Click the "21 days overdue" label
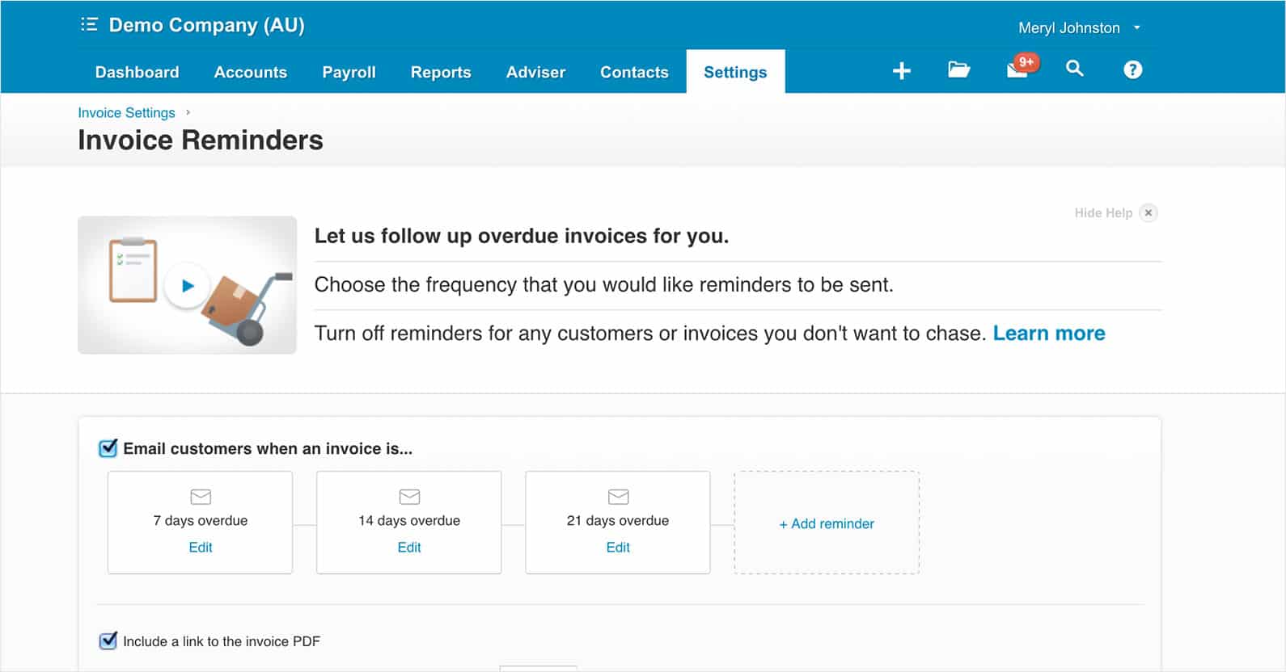 click(618, 521)
